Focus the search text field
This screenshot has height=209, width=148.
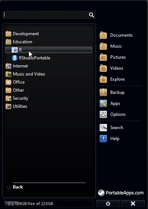pos(46,15)
